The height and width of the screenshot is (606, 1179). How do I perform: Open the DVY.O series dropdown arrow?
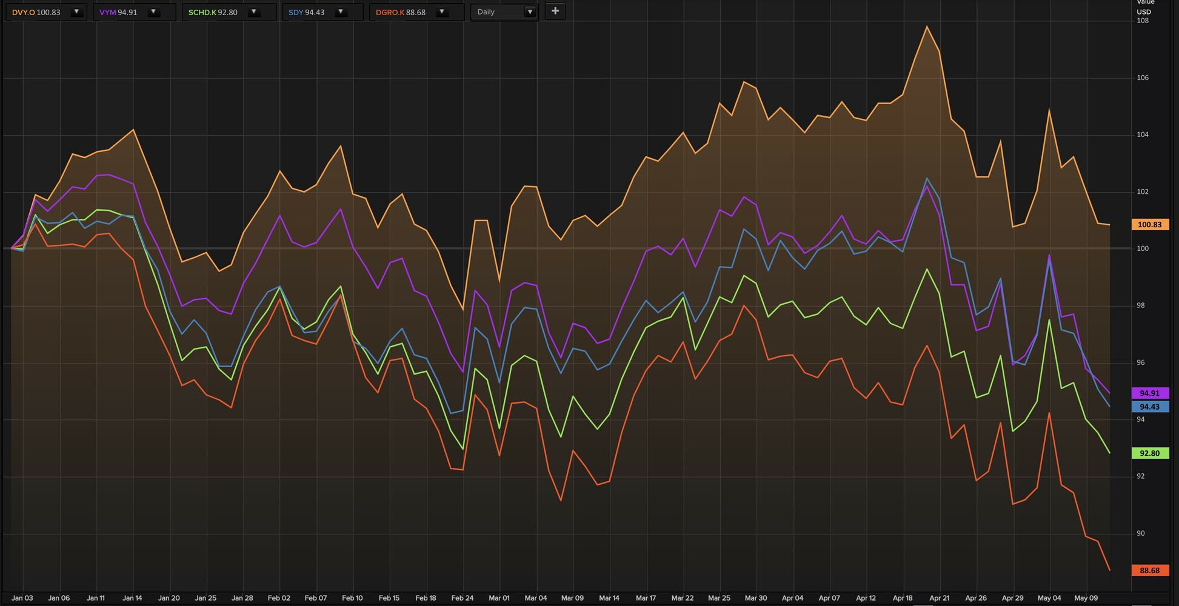[76, 12]
